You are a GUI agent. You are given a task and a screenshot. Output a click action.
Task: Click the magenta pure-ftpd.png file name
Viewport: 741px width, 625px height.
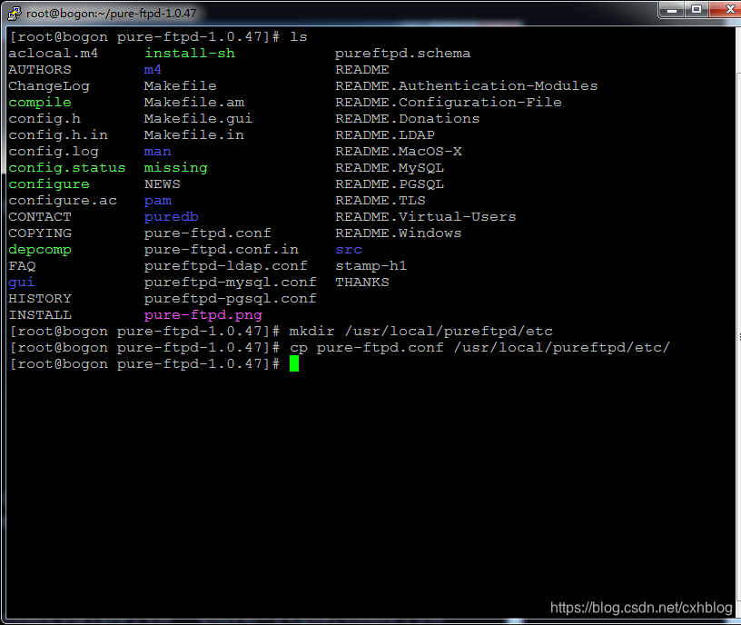point(203,315)
